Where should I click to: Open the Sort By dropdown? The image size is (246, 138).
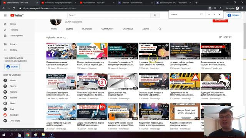(x=225, y=38)
